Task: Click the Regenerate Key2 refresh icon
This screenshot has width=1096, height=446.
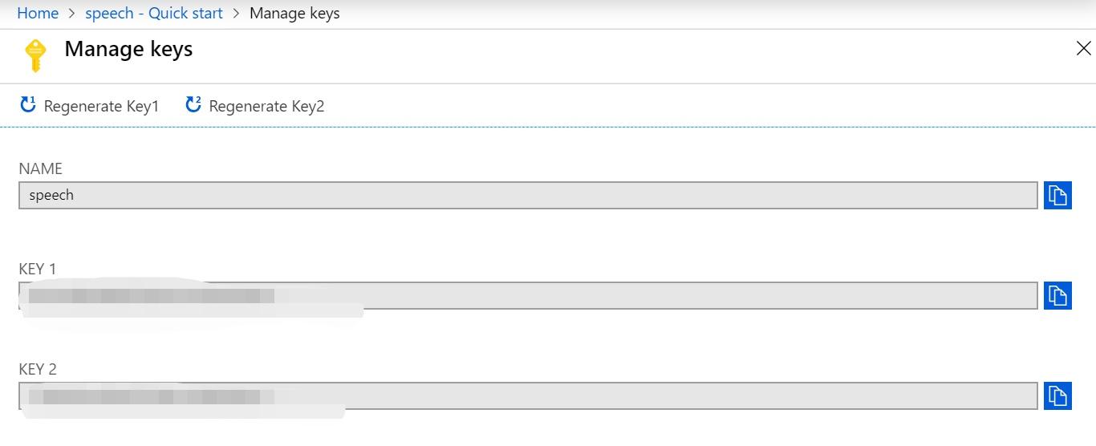Action: pos(193,105)
